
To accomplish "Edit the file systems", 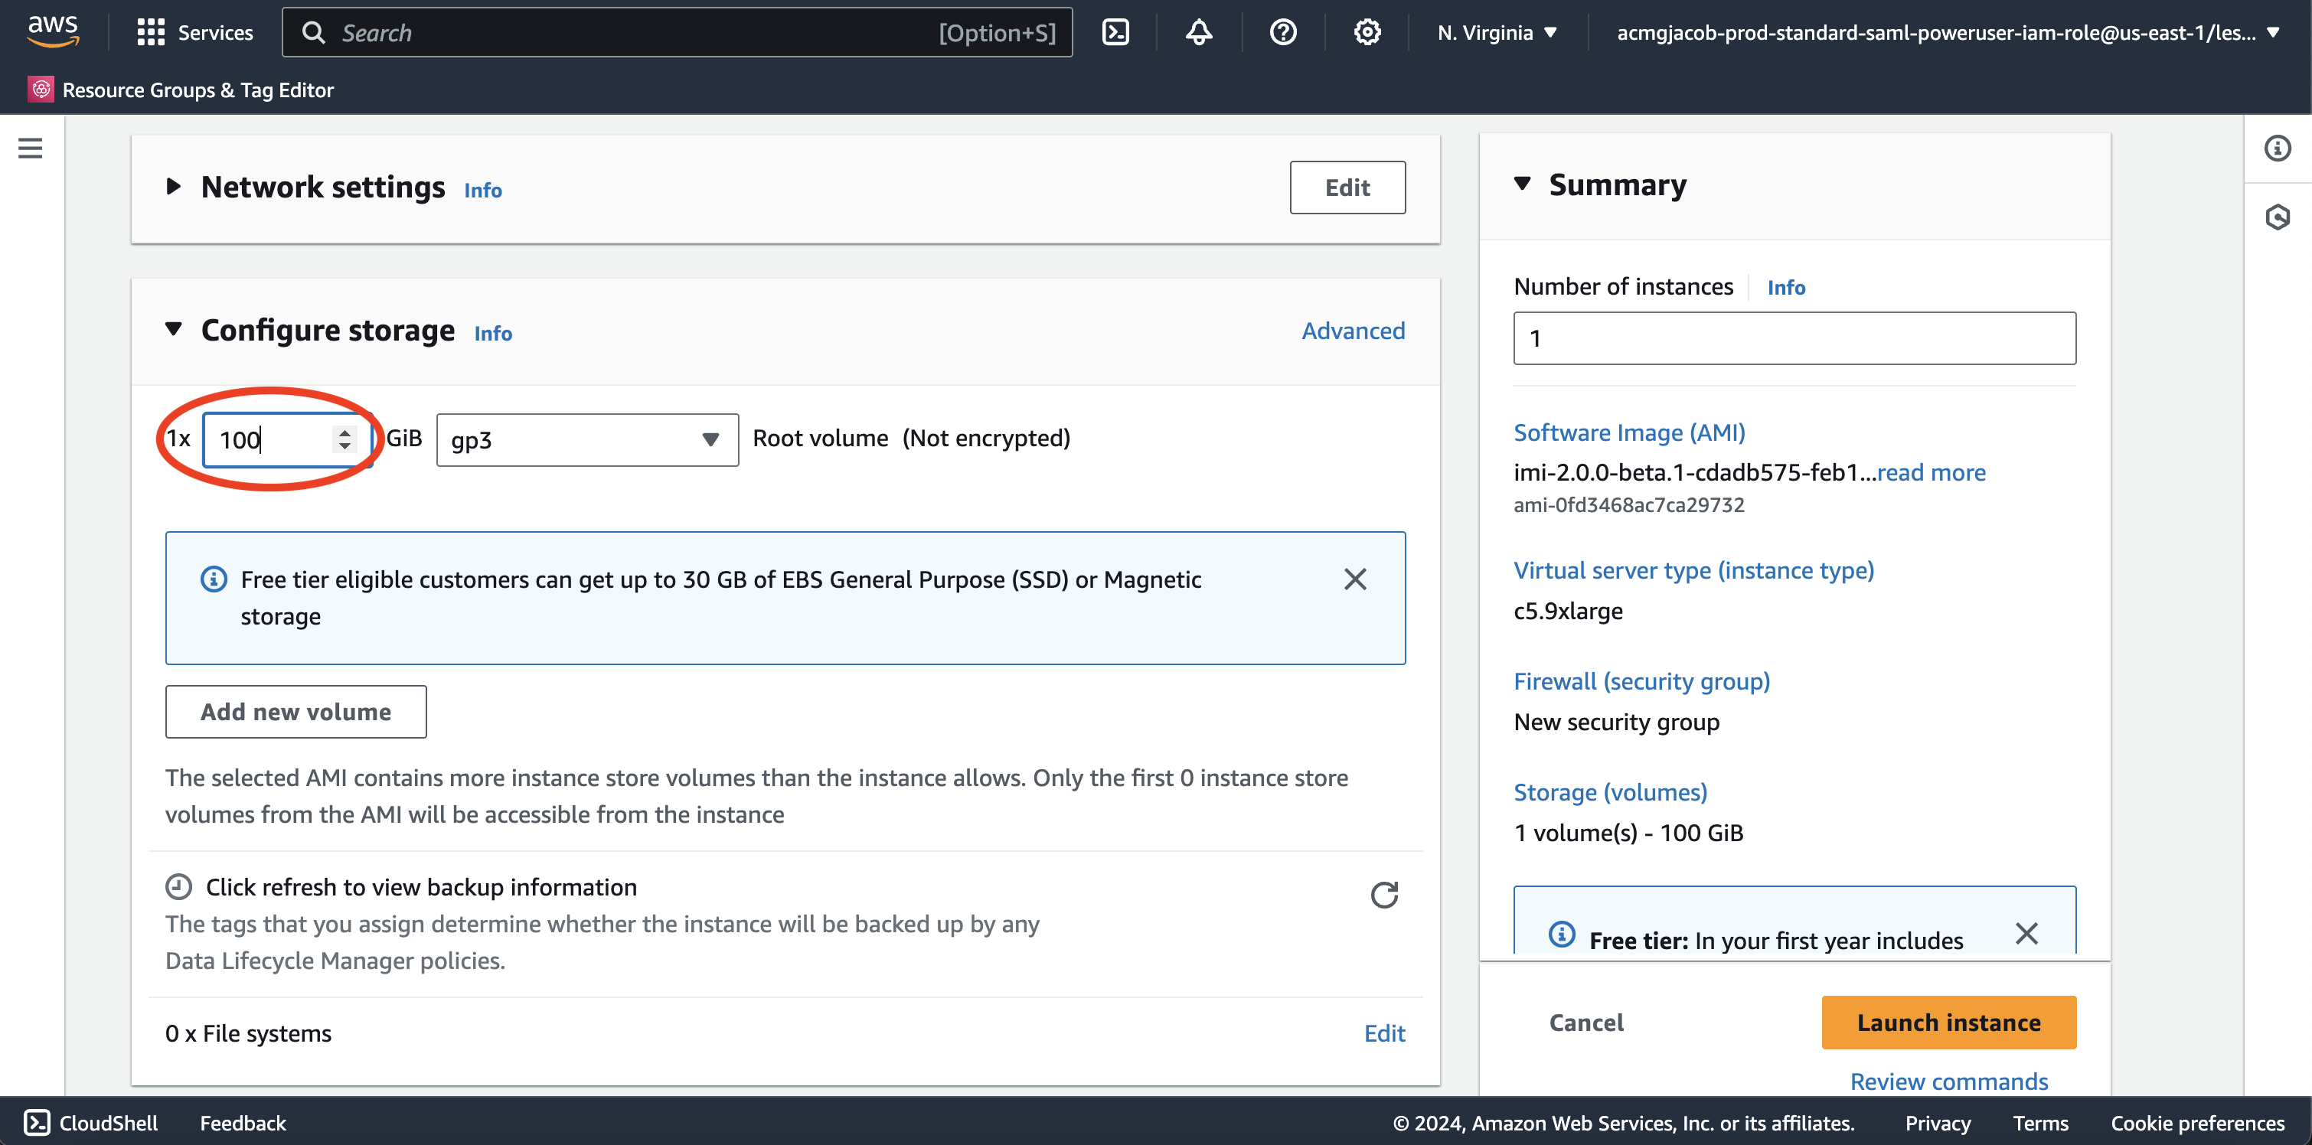I will (x=1384, y=1034).
